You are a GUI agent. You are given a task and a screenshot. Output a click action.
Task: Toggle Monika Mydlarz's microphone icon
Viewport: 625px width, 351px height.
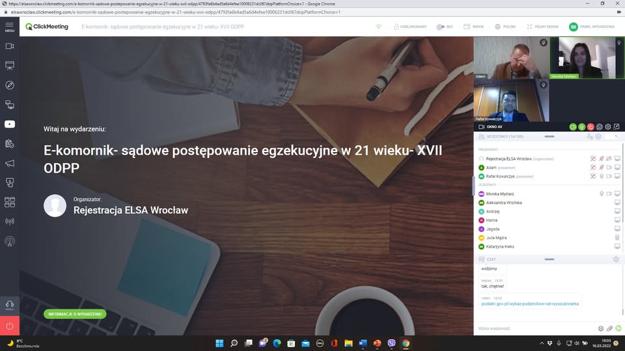click(x=602, y=194)
